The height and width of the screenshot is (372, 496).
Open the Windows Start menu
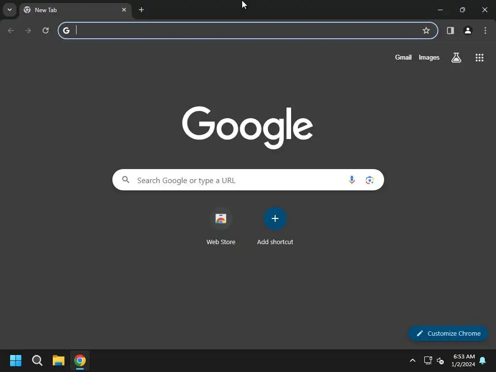click(15, 360)
